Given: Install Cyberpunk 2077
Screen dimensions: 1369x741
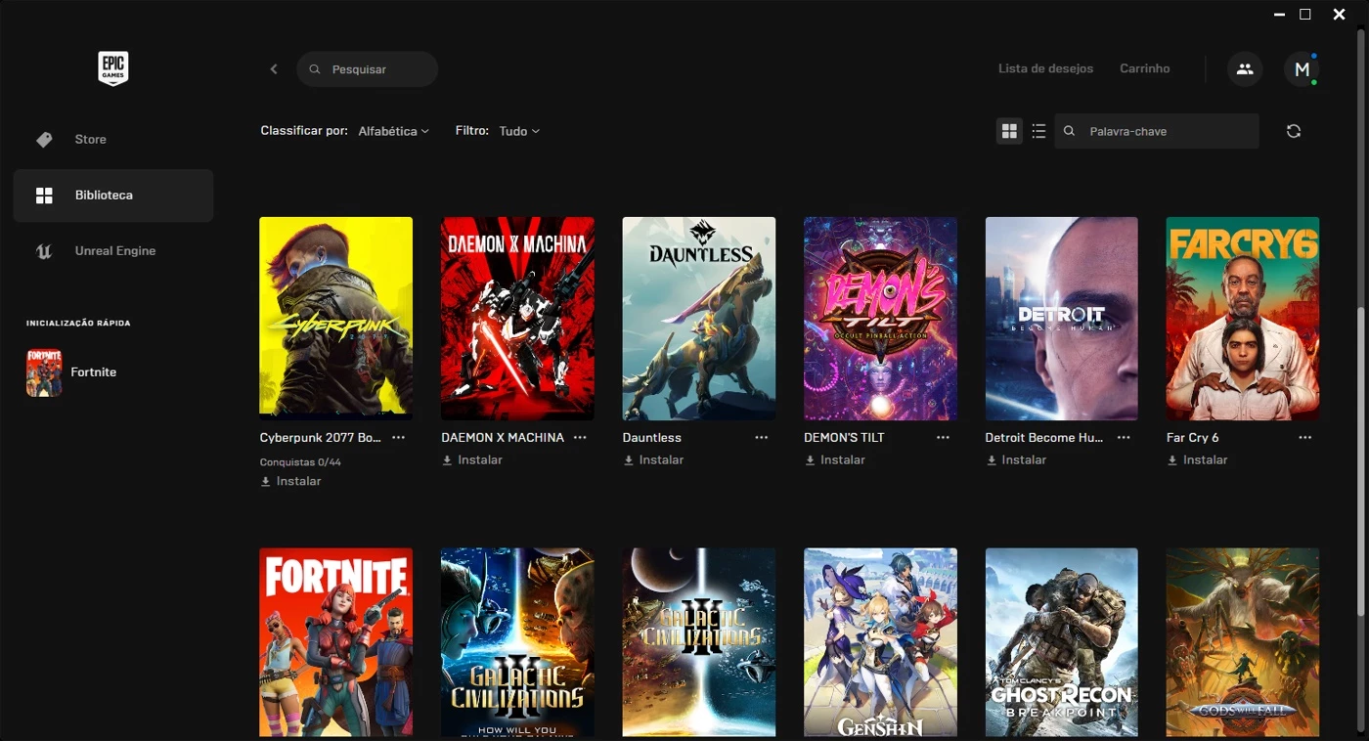Looking at the screenshot, I should coord(290,481).
